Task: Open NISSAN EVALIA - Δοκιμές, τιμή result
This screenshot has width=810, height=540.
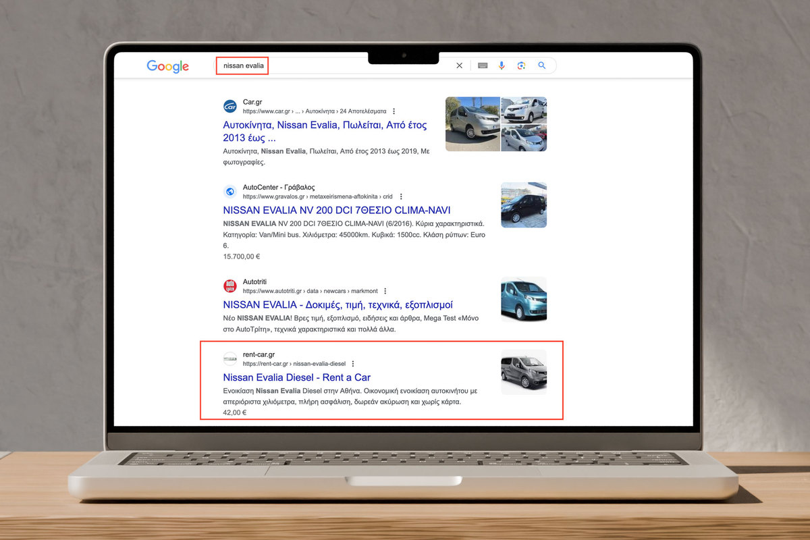Action: point(337,304)
